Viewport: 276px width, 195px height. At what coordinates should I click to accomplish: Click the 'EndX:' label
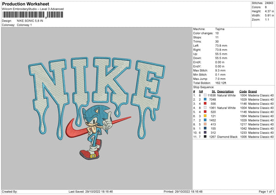[x=197, y=62]
